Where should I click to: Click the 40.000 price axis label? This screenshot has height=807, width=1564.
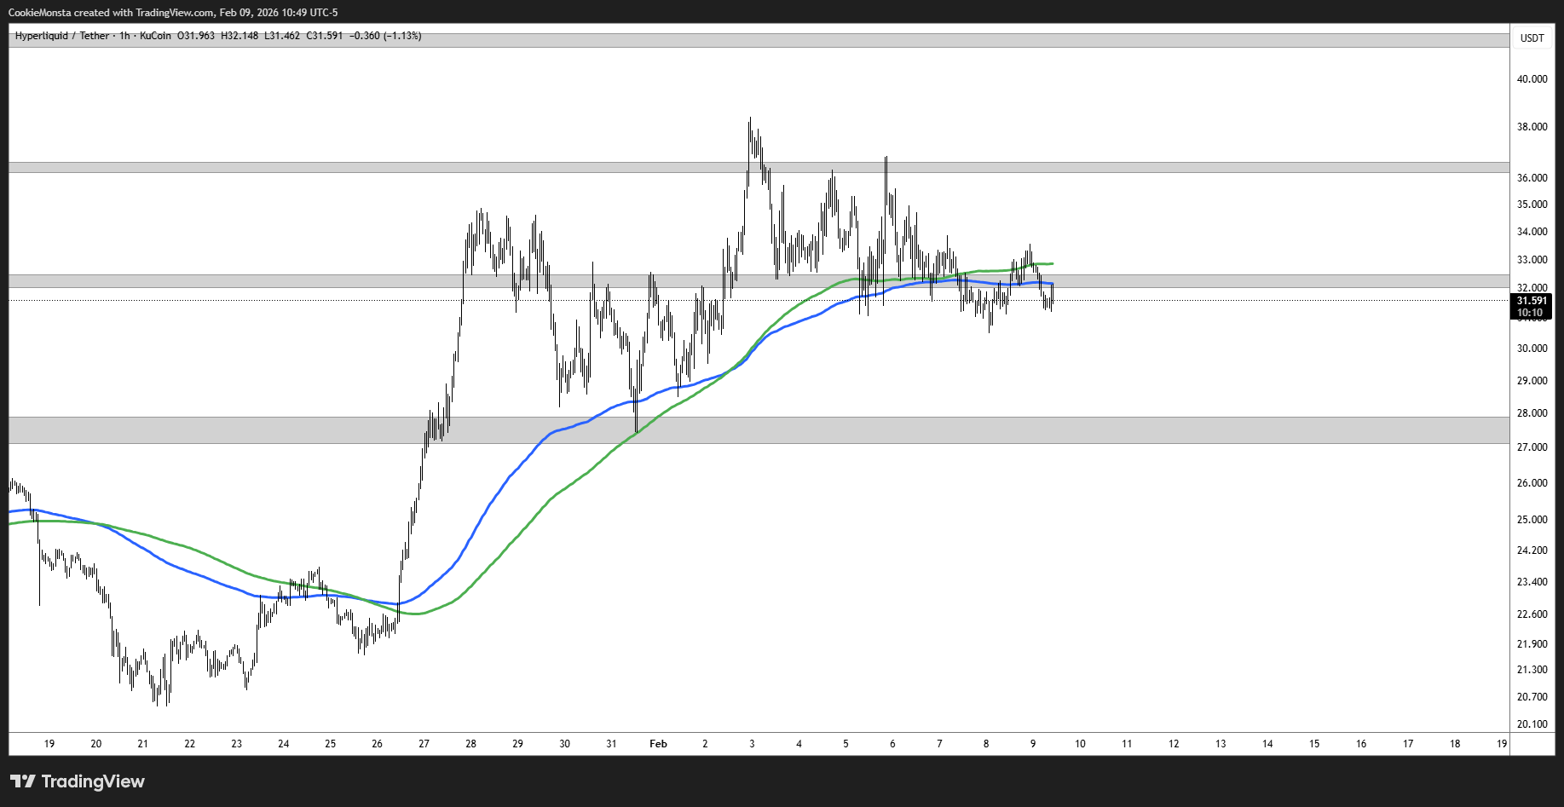pyautogui.click(x=1532, y=79)
